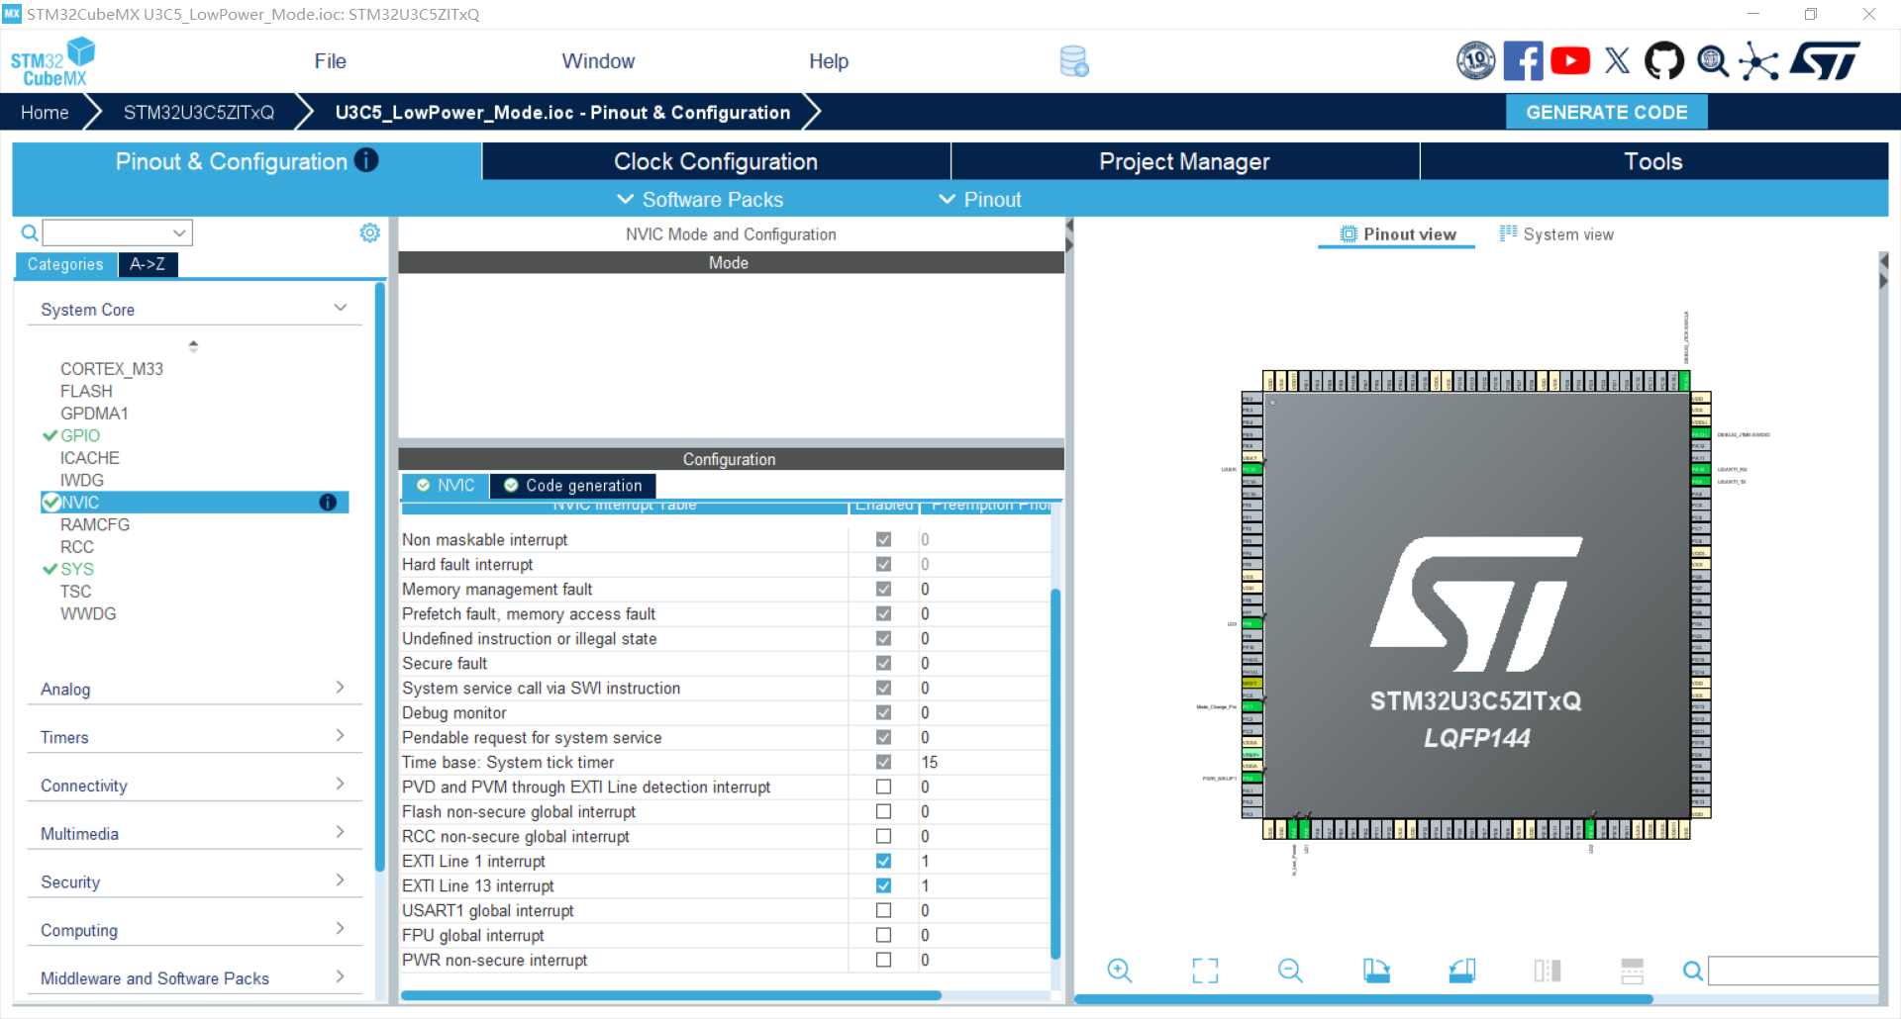Open the Help menu
1901x1019 pixels.
click(x=829, y=61)
